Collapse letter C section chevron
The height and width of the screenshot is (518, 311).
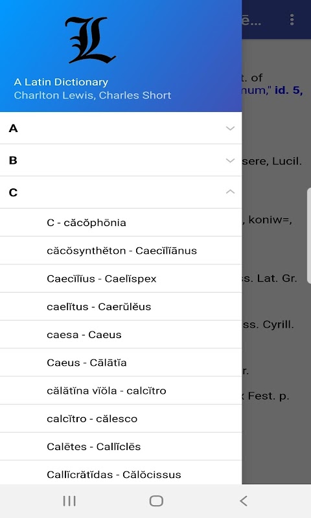click(x=231, y=192)
